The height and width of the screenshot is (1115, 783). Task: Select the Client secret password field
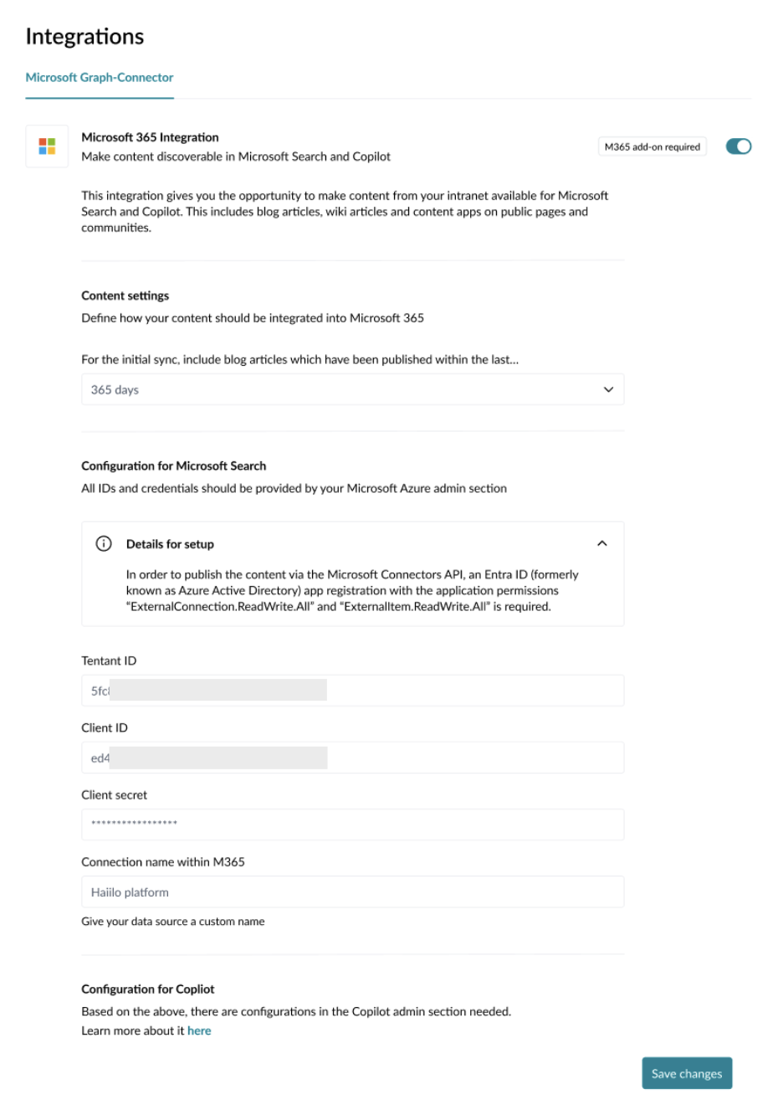(351, 825)
